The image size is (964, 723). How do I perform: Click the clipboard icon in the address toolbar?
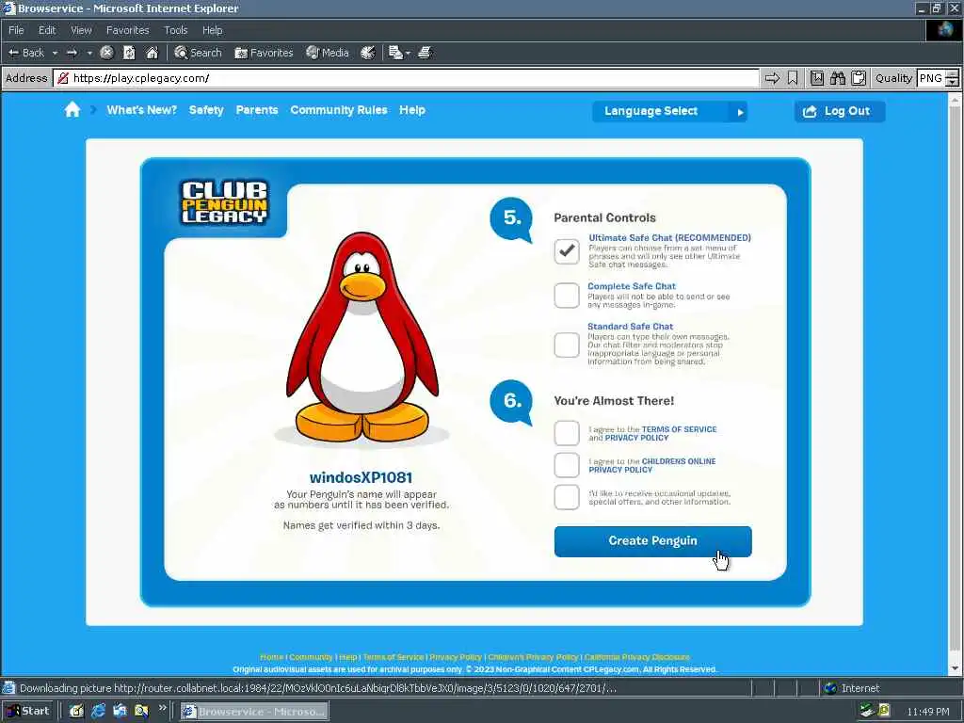[x=859, y=78]
